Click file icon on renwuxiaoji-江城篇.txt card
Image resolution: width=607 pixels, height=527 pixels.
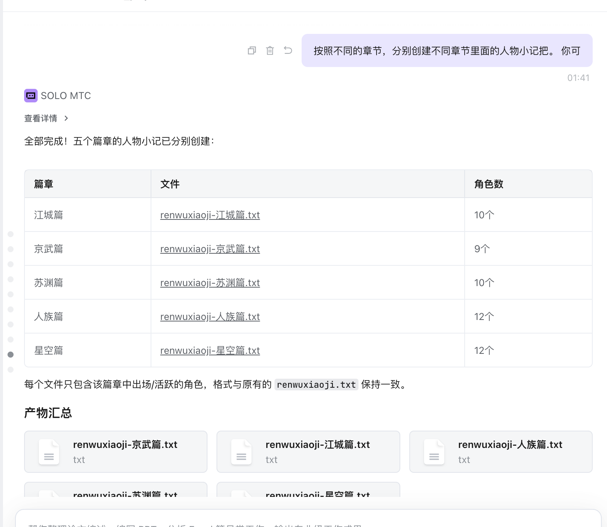[x=241, y=452]
